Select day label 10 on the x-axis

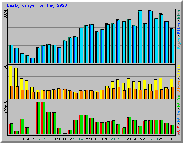click(59, 139)
